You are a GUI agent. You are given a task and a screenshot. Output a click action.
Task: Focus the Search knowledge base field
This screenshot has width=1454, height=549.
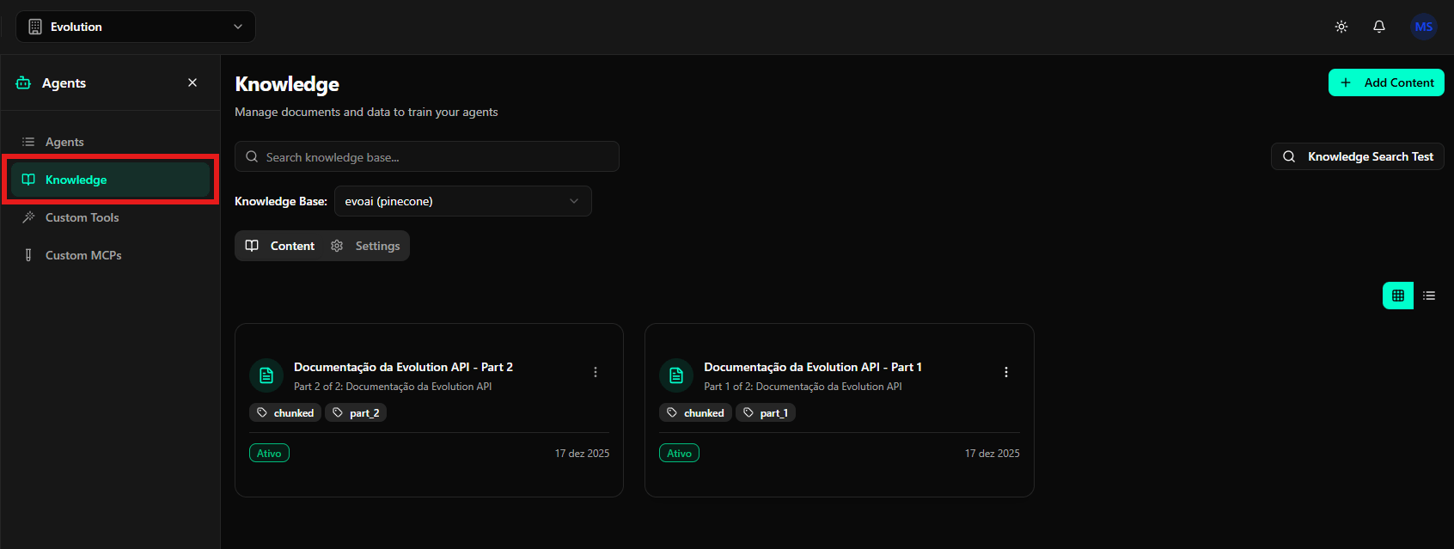tap(427, 156)
